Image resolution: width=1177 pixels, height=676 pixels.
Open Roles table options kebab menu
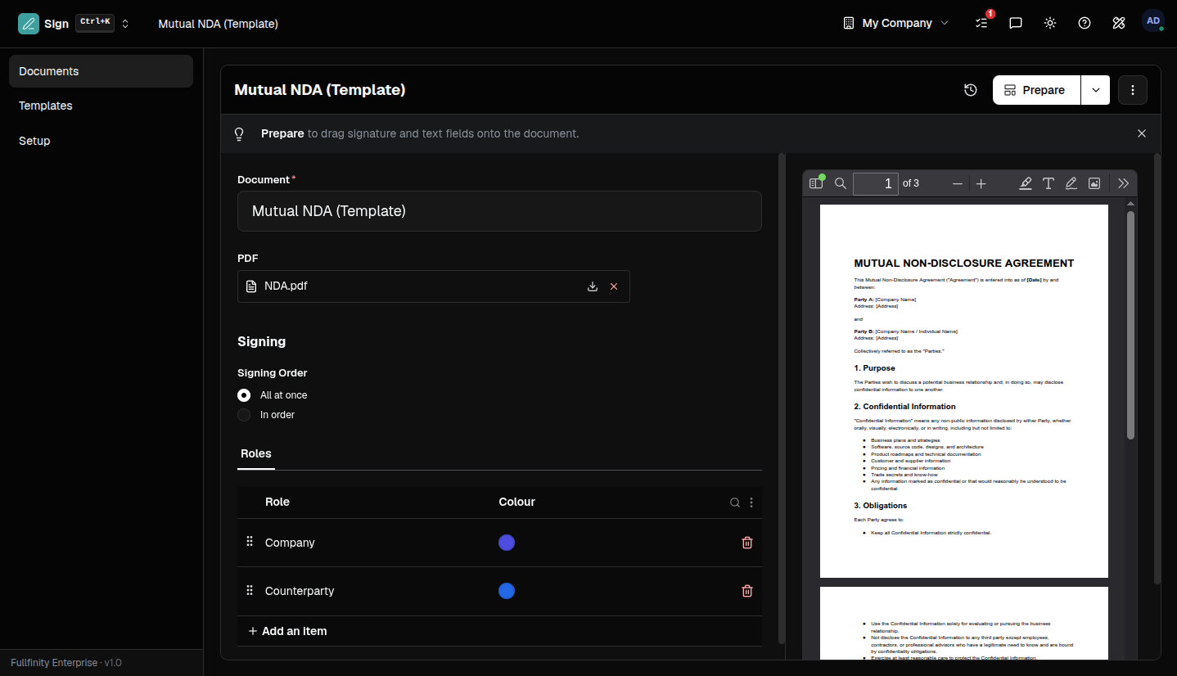point(751,502)
